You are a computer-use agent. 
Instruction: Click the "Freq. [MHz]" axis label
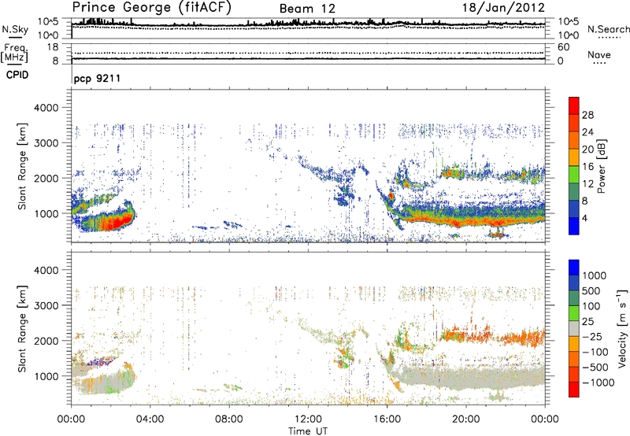14,53
